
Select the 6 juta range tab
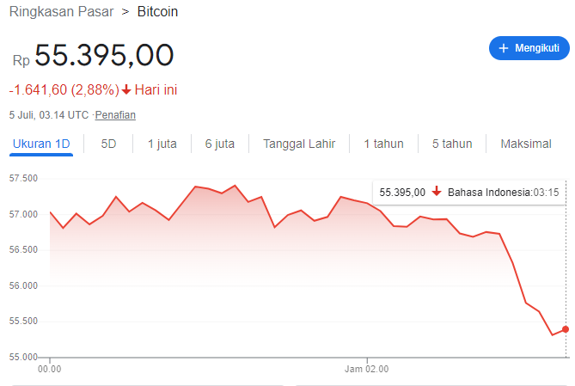(220, 144)
